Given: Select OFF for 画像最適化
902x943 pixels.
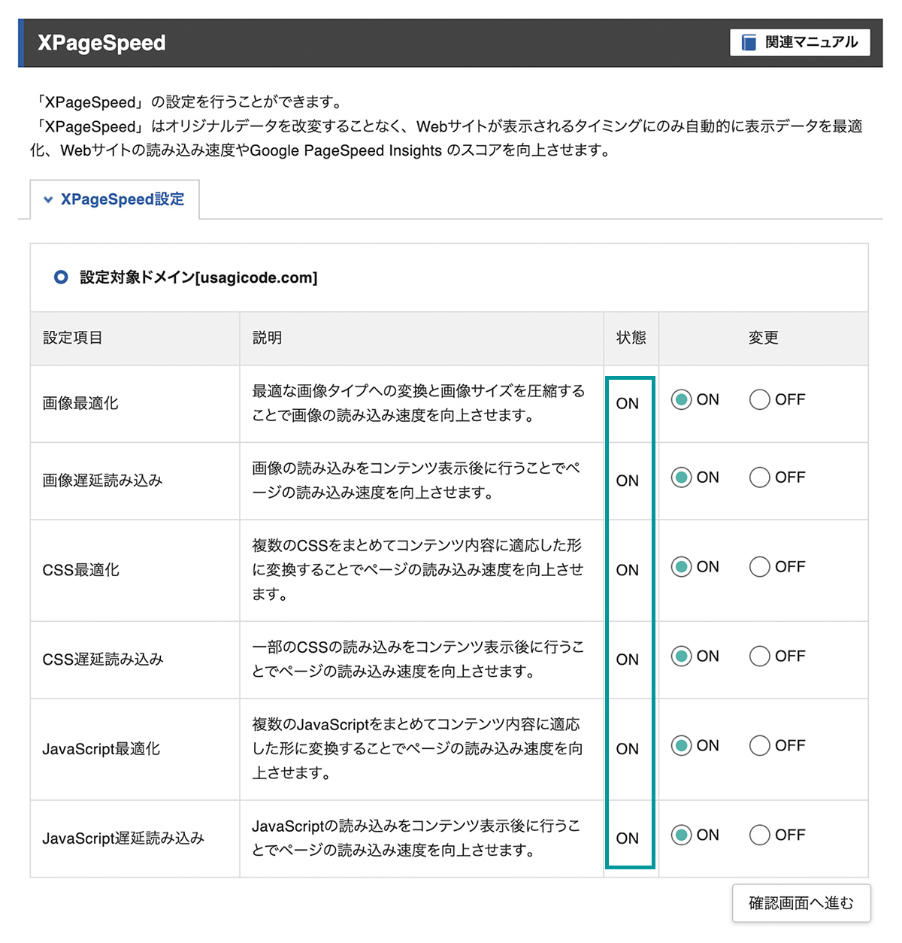Looking at the screenshot, I should (760, 399).
